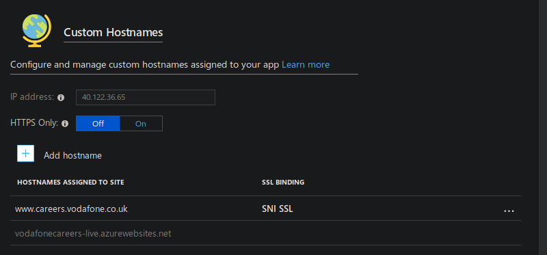Set HTTPS Only to On
This screenshot has height=255, width=547.
click(x=141, y=124)
